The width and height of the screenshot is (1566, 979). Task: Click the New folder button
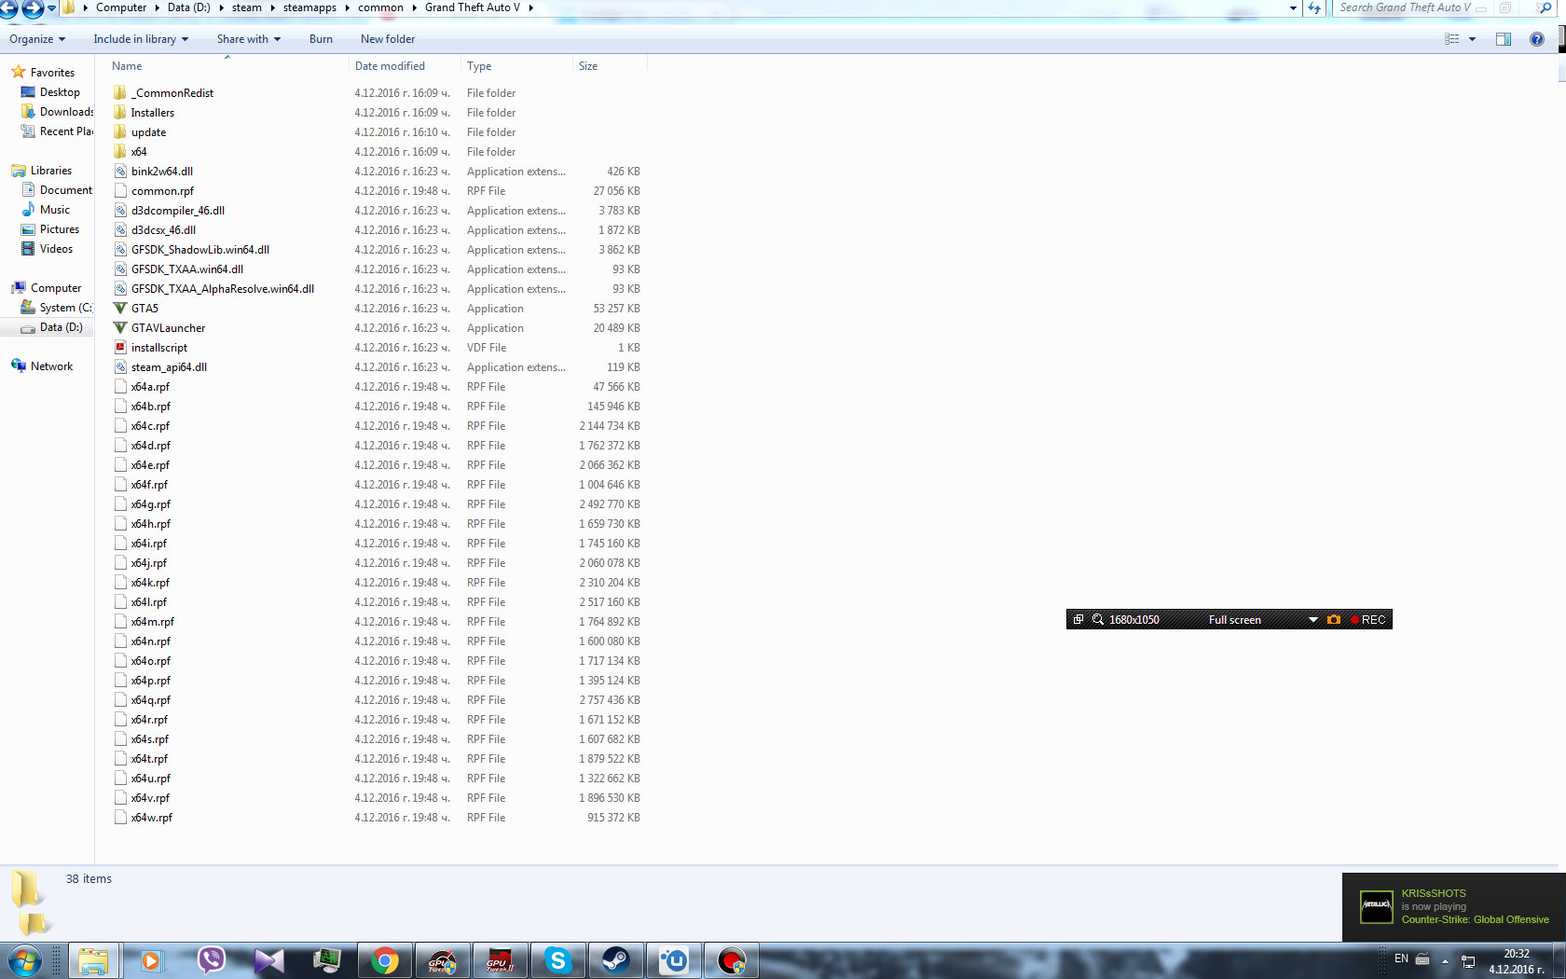coord(388,39)
